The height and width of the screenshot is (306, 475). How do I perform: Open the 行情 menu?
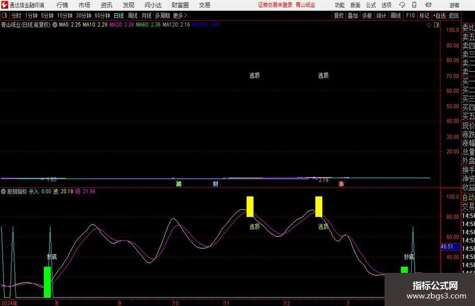coord(62,5)
